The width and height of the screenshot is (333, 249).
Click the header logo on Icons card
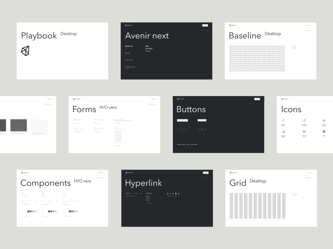285,99
